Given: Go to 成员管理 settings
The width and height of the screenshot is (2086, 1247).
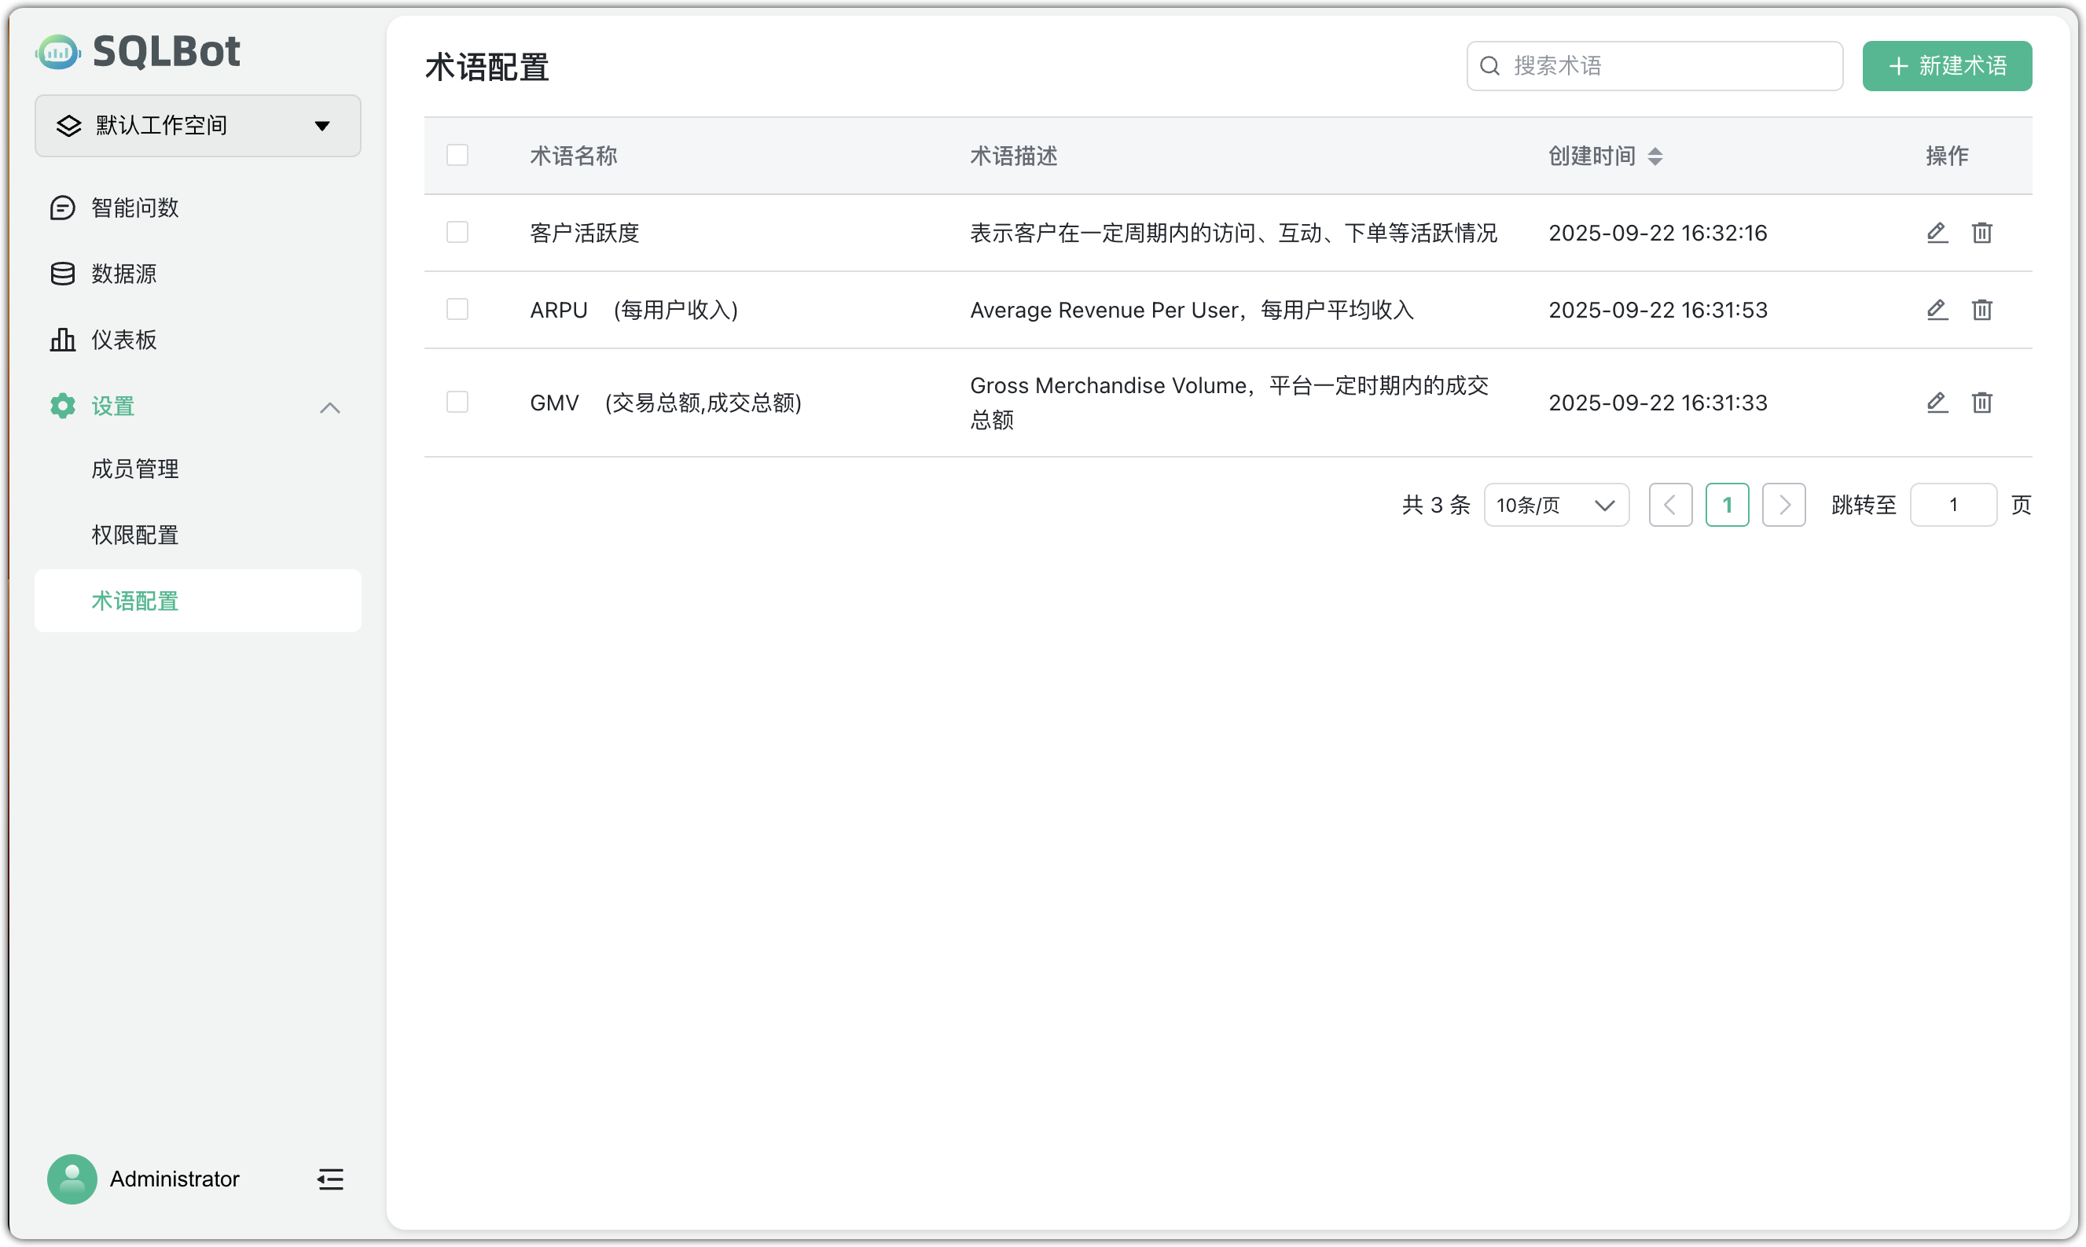Looking at the screenshot, I should point(134,469).
